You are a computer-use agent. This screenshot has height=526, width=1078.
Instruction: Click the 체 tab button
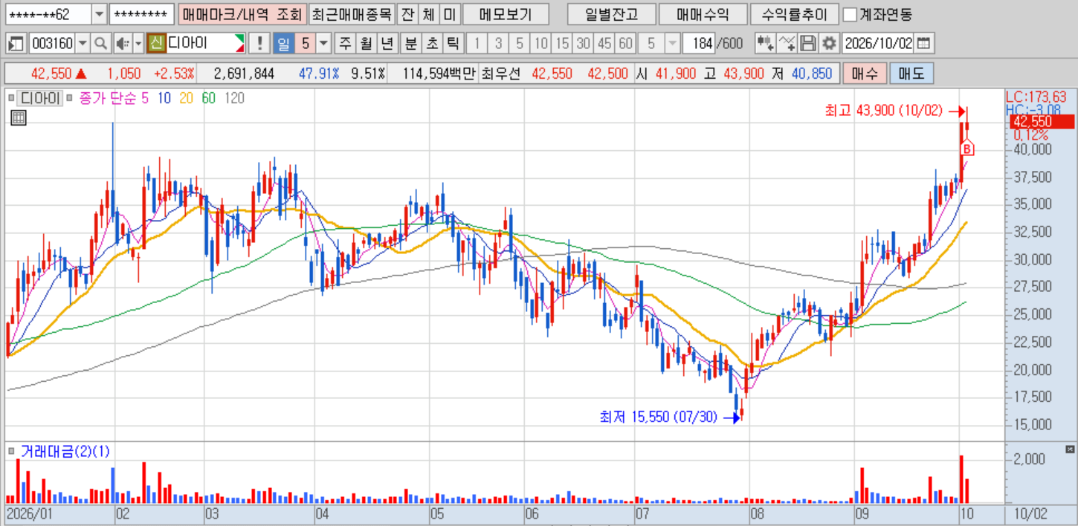[x=428, y=14]
